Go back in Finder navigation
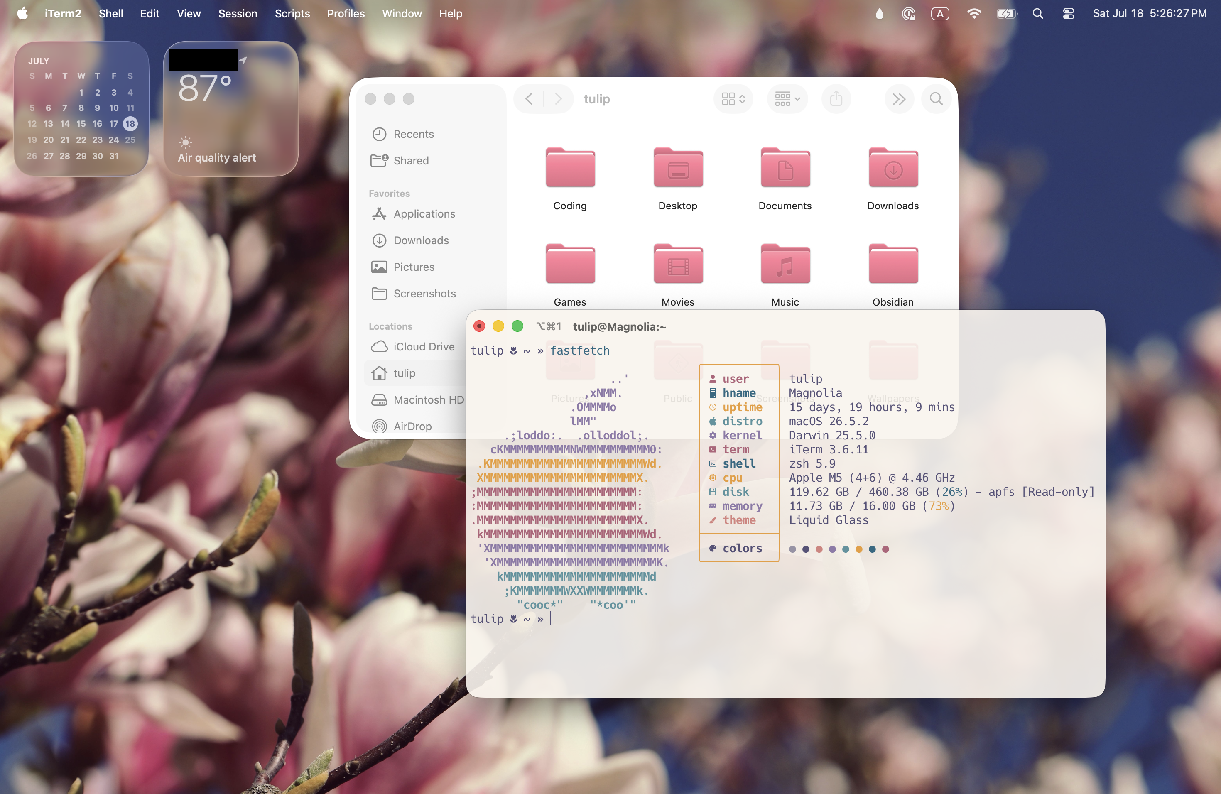Image resolution: width=1221 pixels, height=794 pixels. (x=529, y=98)
